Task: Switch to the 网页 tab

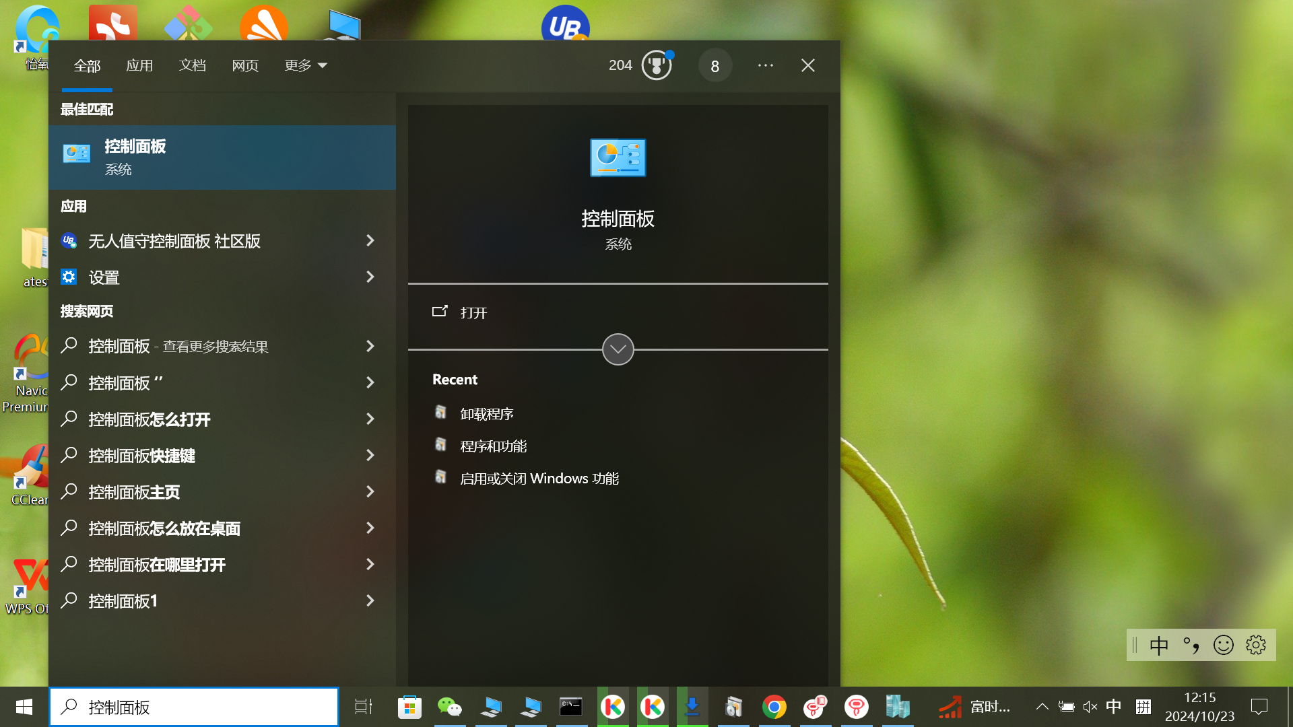Action: click(245, 65)
